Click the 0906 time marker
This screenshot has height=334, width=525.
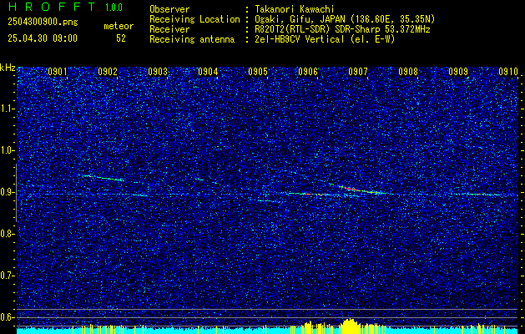[308, 72]
